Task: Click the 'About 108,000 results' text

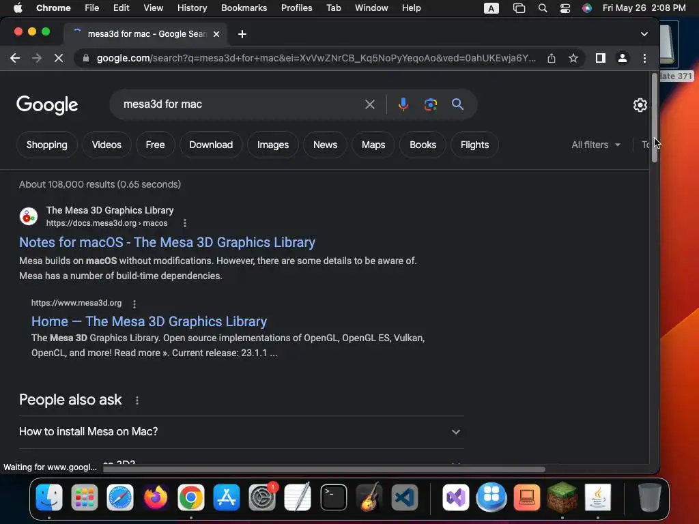Action: pyautogui.click(x=100, y=184)
